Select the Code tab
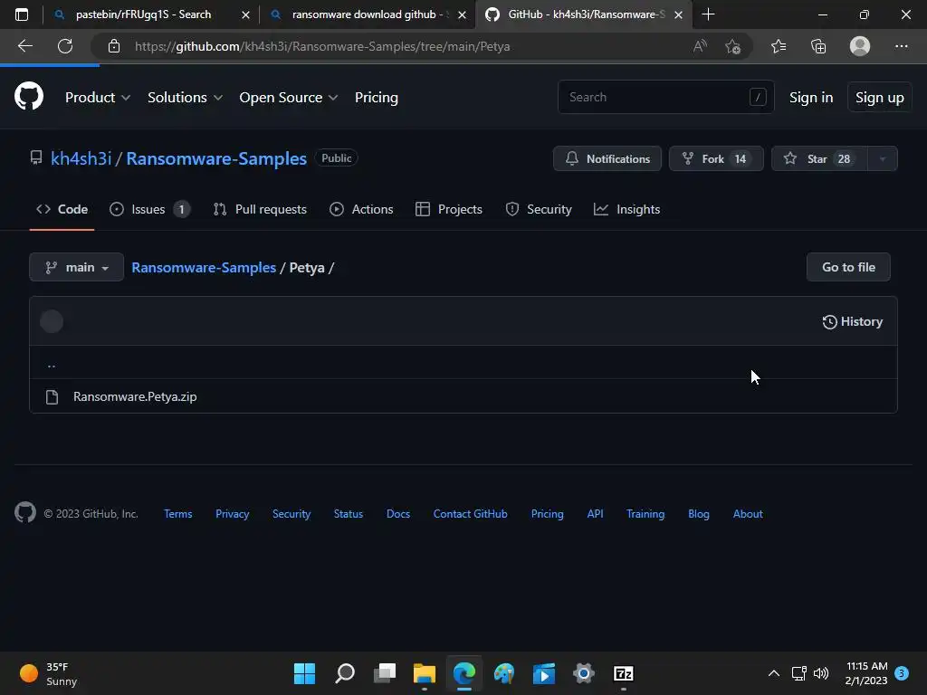Image resolution: width=927 pixels, height=695 pixels. tap(62, 209)
